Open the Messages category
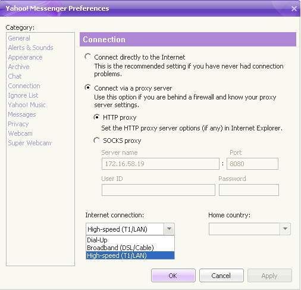The height and width of the screenshot is (290, 301). click(22, 114)
